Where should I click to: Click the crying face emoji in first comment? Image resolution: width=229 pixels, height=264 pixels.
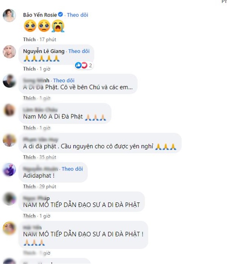58,26
